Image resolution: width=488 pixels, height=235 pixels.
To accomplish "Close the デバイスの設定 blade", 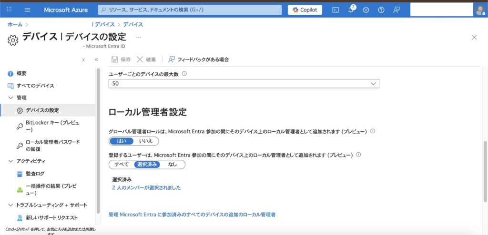I will pos(474,37).
